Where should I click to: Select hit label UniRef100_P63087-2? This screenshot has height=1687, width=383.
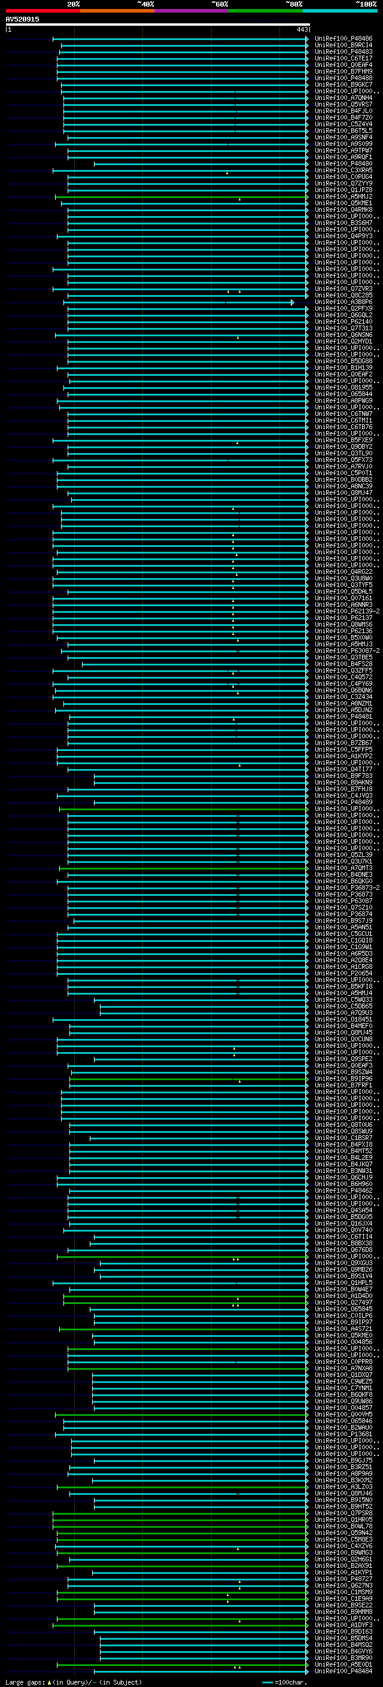(347, 651)
